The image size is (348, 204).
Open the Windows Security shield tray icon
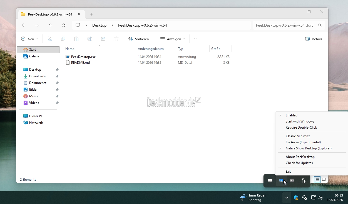pyautogui.click(x=296, y=198)
